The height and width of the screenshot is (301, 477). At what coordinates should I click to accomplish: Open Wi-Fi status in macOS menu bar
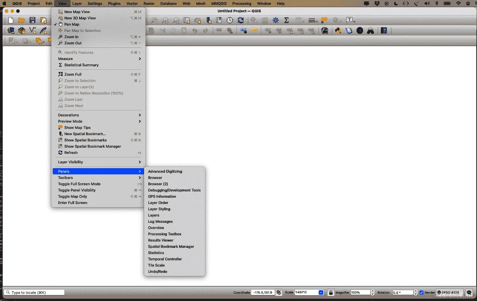point(458,3)
